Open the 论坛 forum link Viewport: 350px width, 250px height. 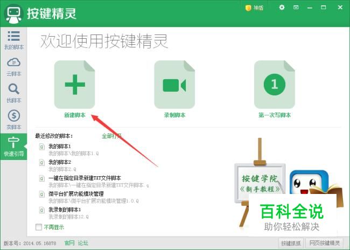(83, 243)
